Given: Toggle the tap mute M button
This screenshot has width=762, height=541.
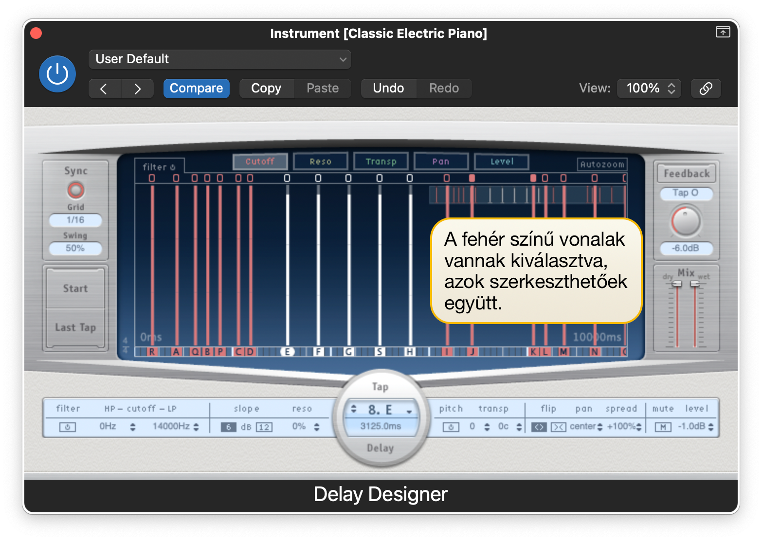Looking at the screenshot, I should 663,427.
